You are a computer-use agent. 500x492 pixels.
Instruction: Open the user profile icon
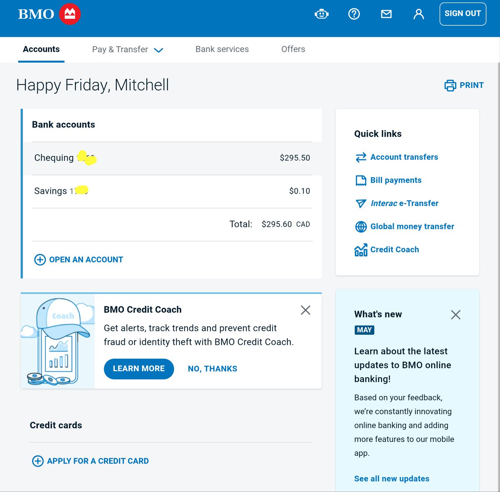419,14
